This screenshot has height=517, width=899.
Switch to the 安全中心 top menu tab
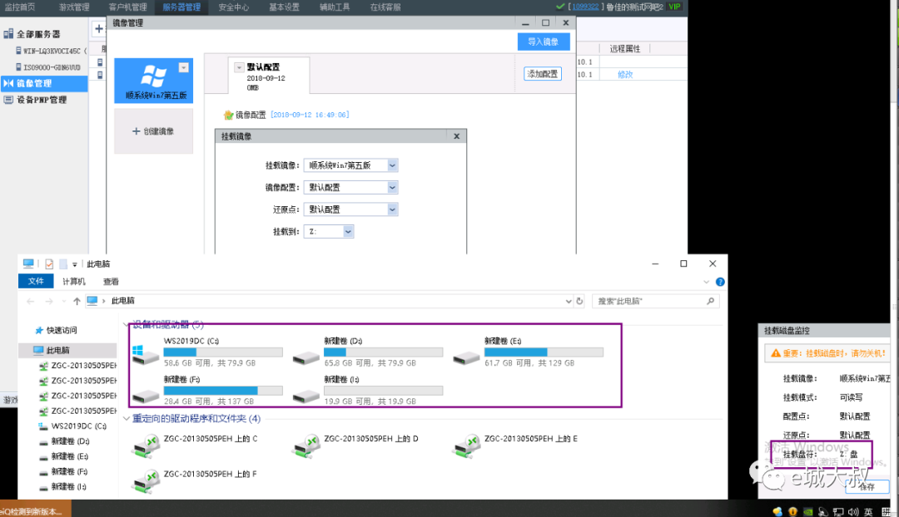233,7
